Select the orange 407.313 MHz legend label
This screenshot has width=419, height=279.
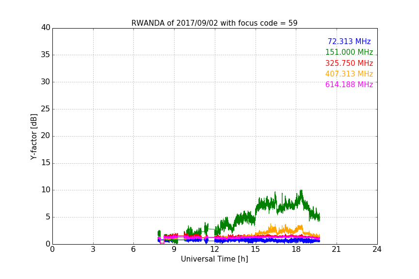(349, 74)
